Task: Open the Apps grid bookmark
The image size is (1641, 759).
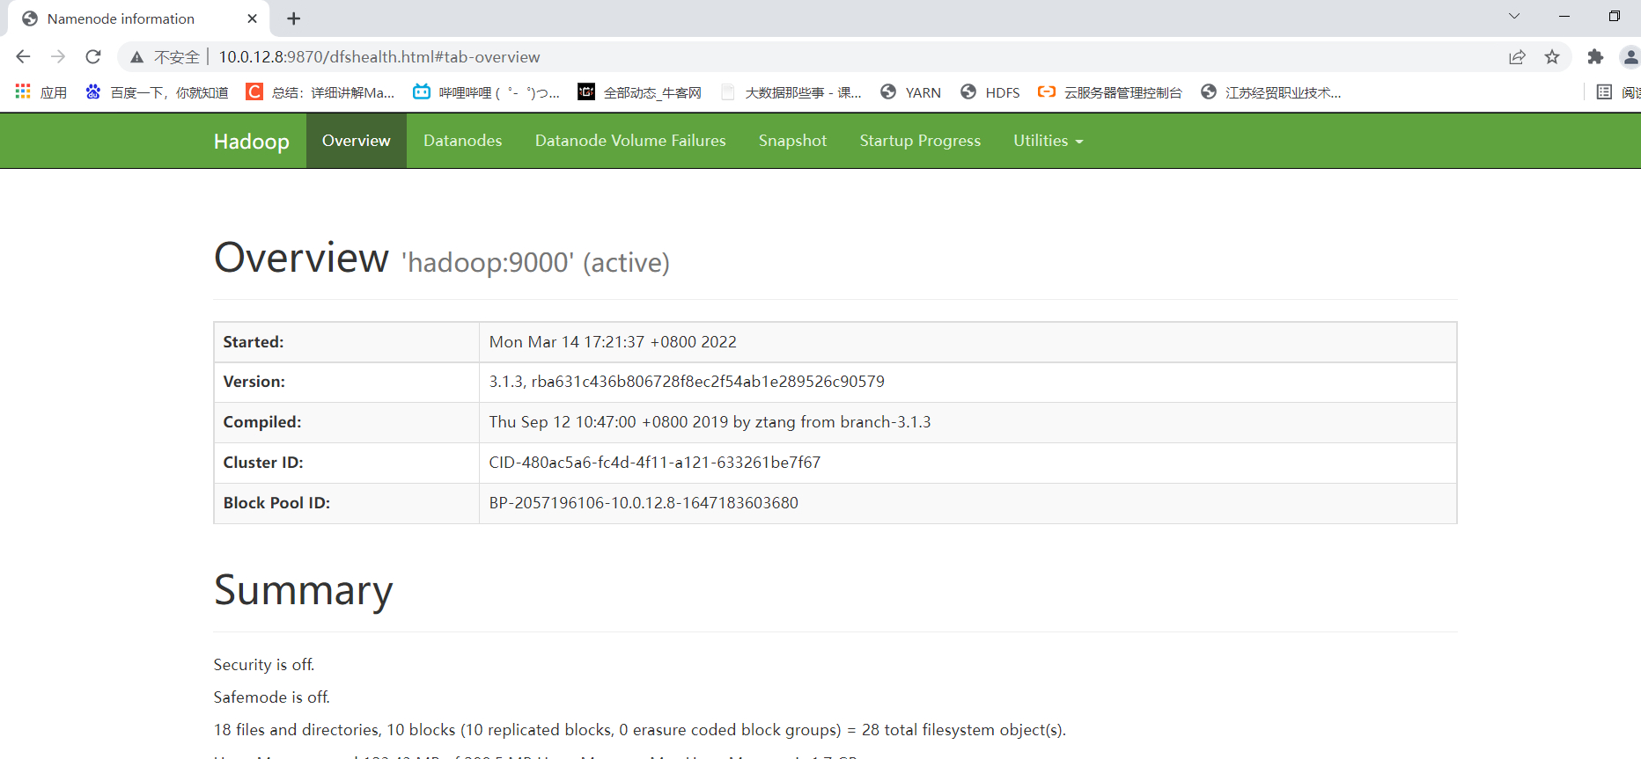Action: (x=40, y=92)
